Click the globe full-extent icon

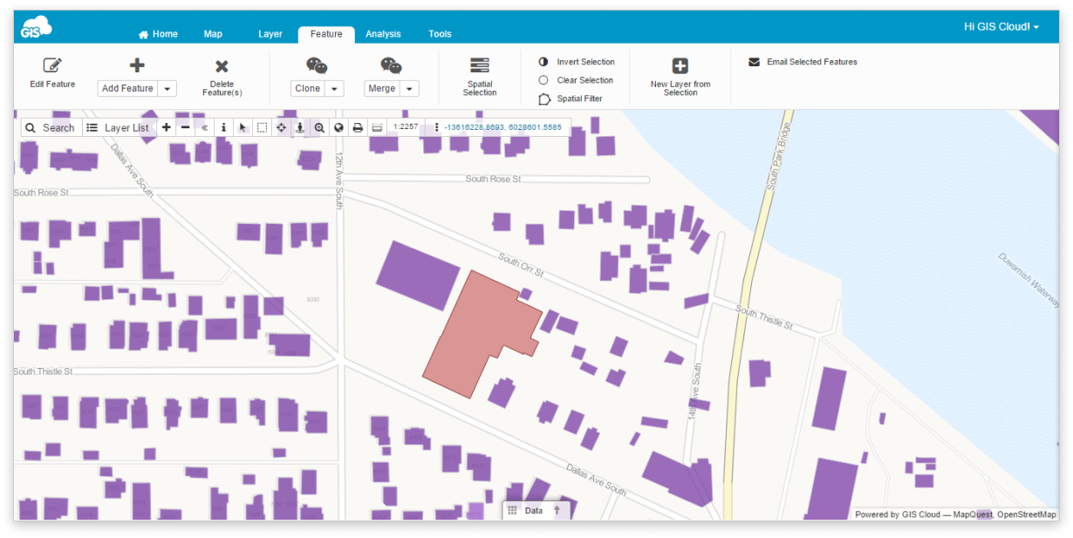(x=339, y=127)
